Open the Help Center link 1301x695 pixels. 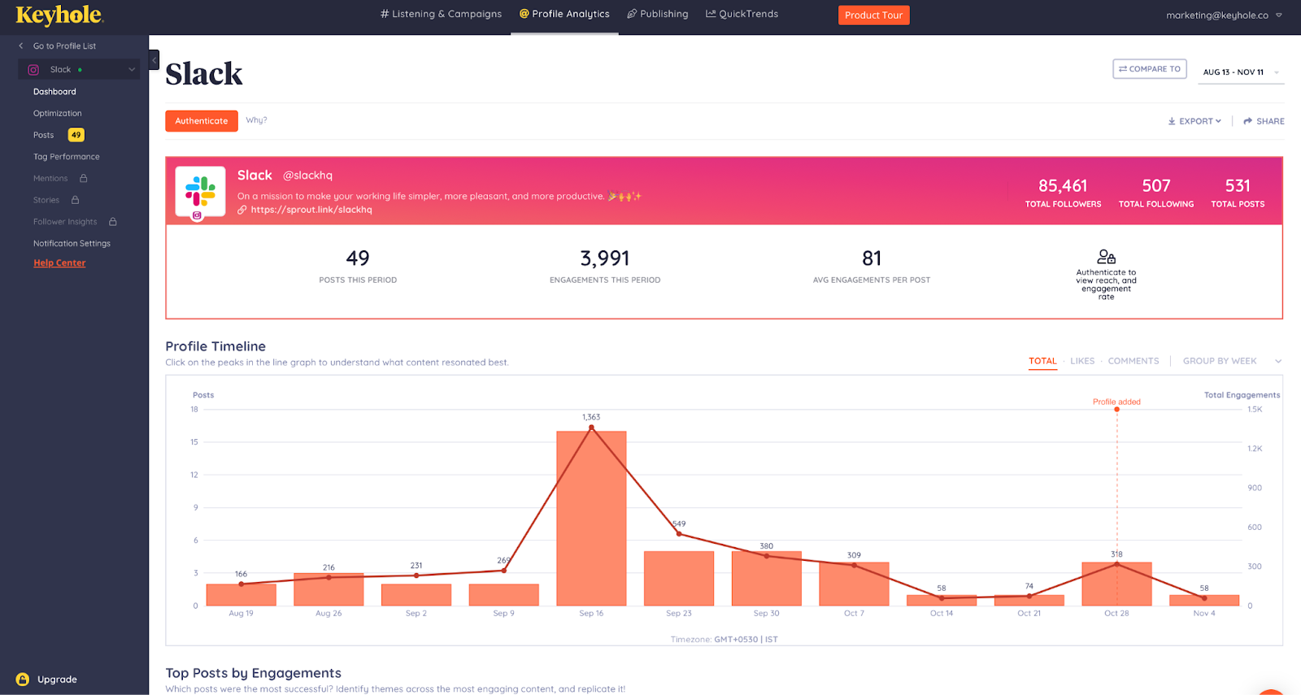pos(59,263)
